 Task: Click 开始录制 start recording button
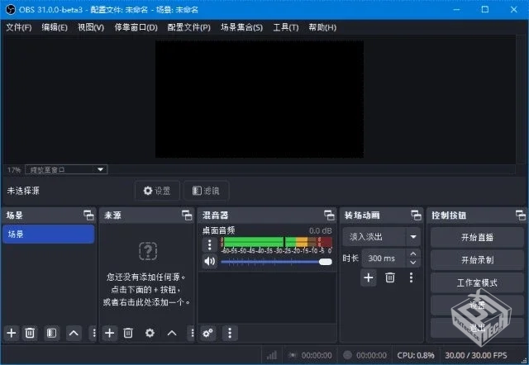(x=477, y=260)
